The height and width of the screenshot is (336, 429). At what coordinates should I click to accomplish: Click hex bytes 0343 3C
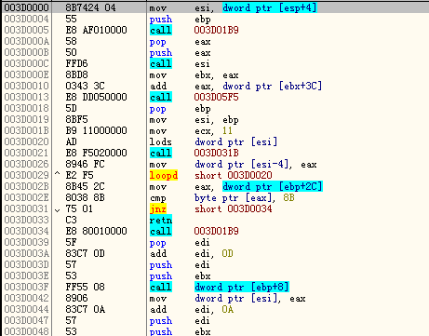(85, 86)
